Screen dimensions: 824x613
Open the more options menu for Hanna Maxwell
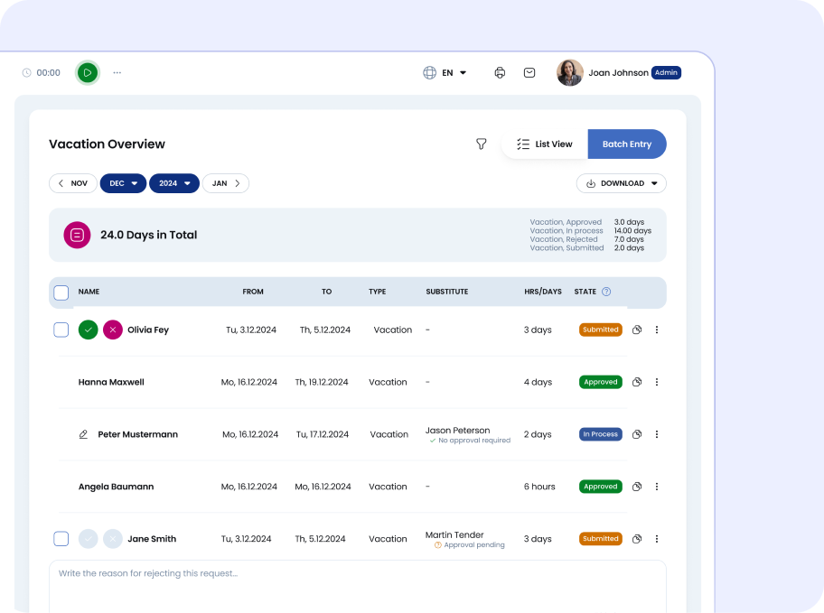(656, 382)
